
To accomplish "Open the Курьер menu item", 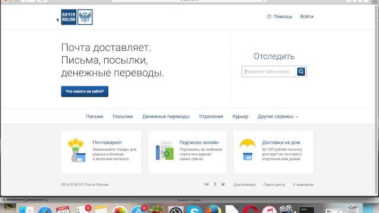I will 240,117.
